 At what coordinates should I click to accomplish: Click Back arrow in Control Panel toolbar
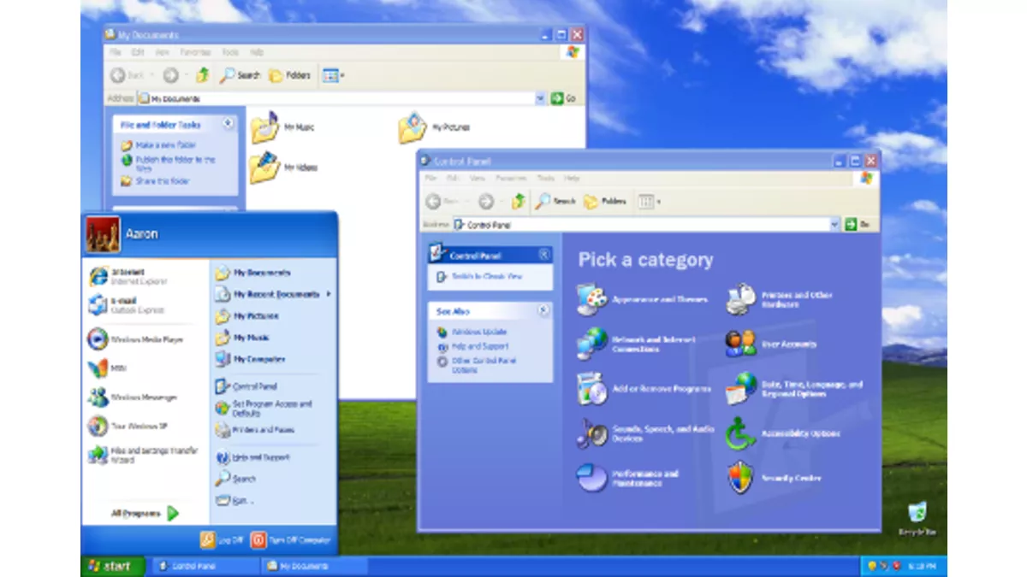tap(434, 201)
